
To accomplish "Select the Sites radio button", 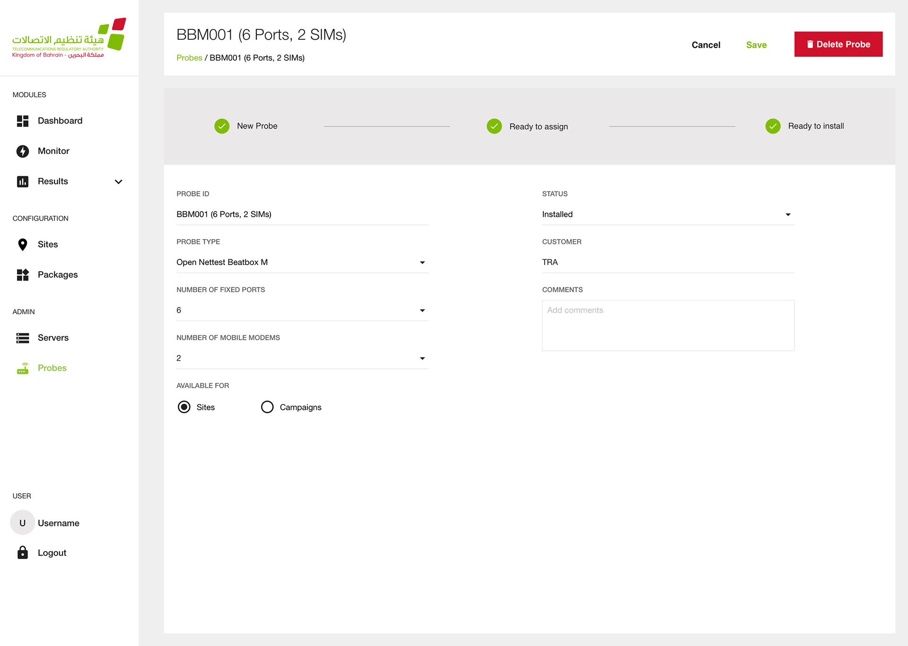I will tap(184, 407).
